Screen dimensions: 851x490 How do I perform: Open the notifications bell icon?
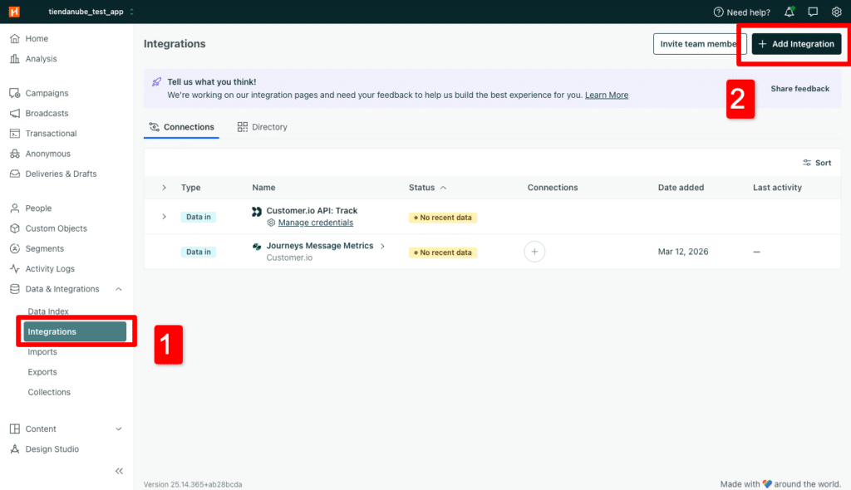[x=790, y=12]
